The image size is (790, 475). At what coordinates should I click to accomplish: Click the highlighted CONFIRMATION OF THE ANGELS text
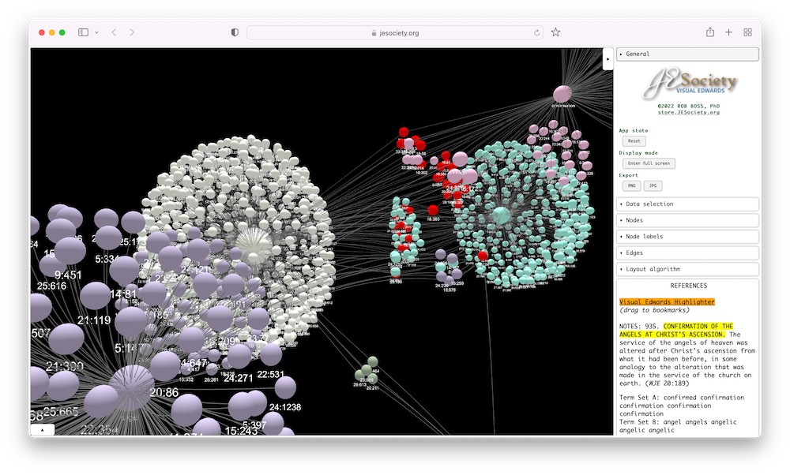(676, 330)
